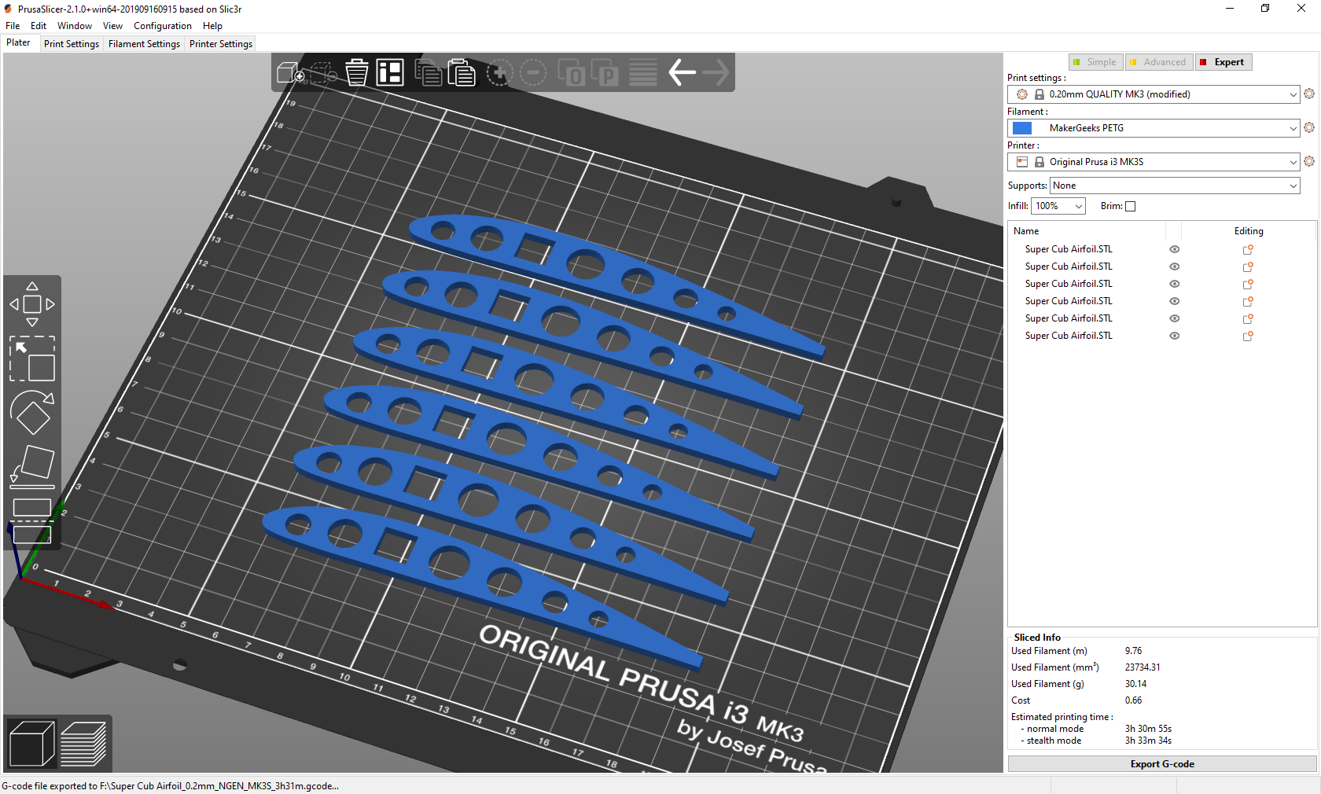This screenshot has height=794, width=1321.
Task: Open printer settings gear icon
Action: tap(1309, 161)
